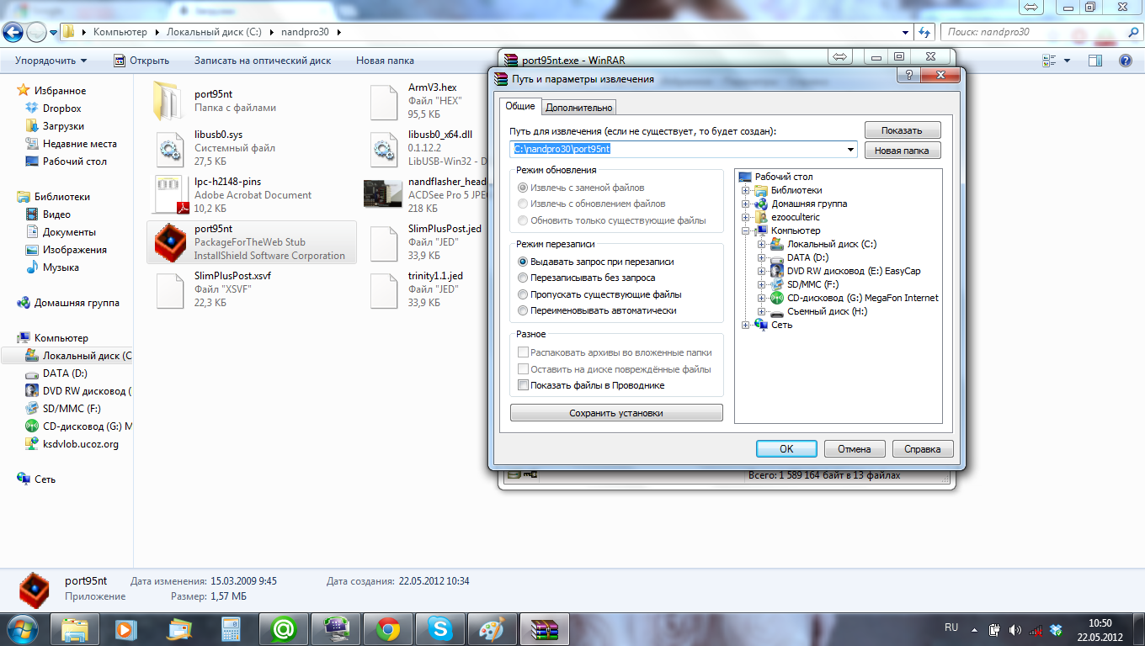The image size is (1145, 646).
Task: Open the port95nt folder icon
Action: pos(168,101)
